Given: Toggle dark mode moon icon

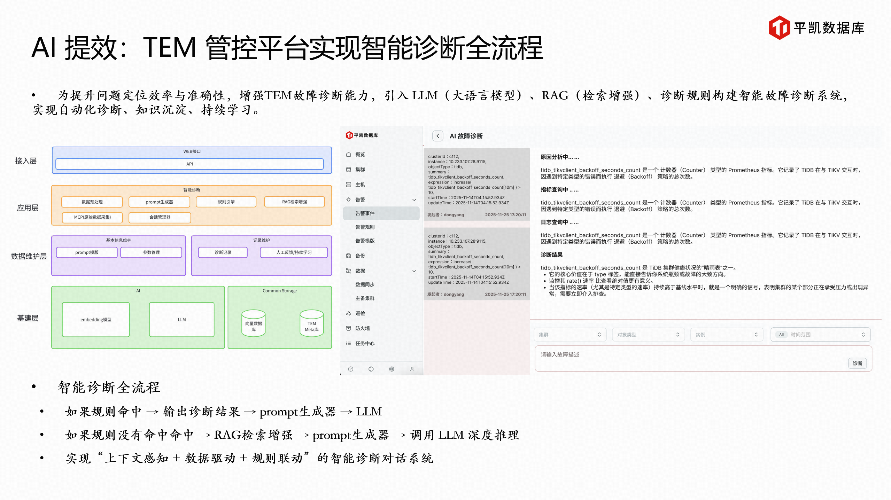Looking at the screenshot, I should 371,369.
